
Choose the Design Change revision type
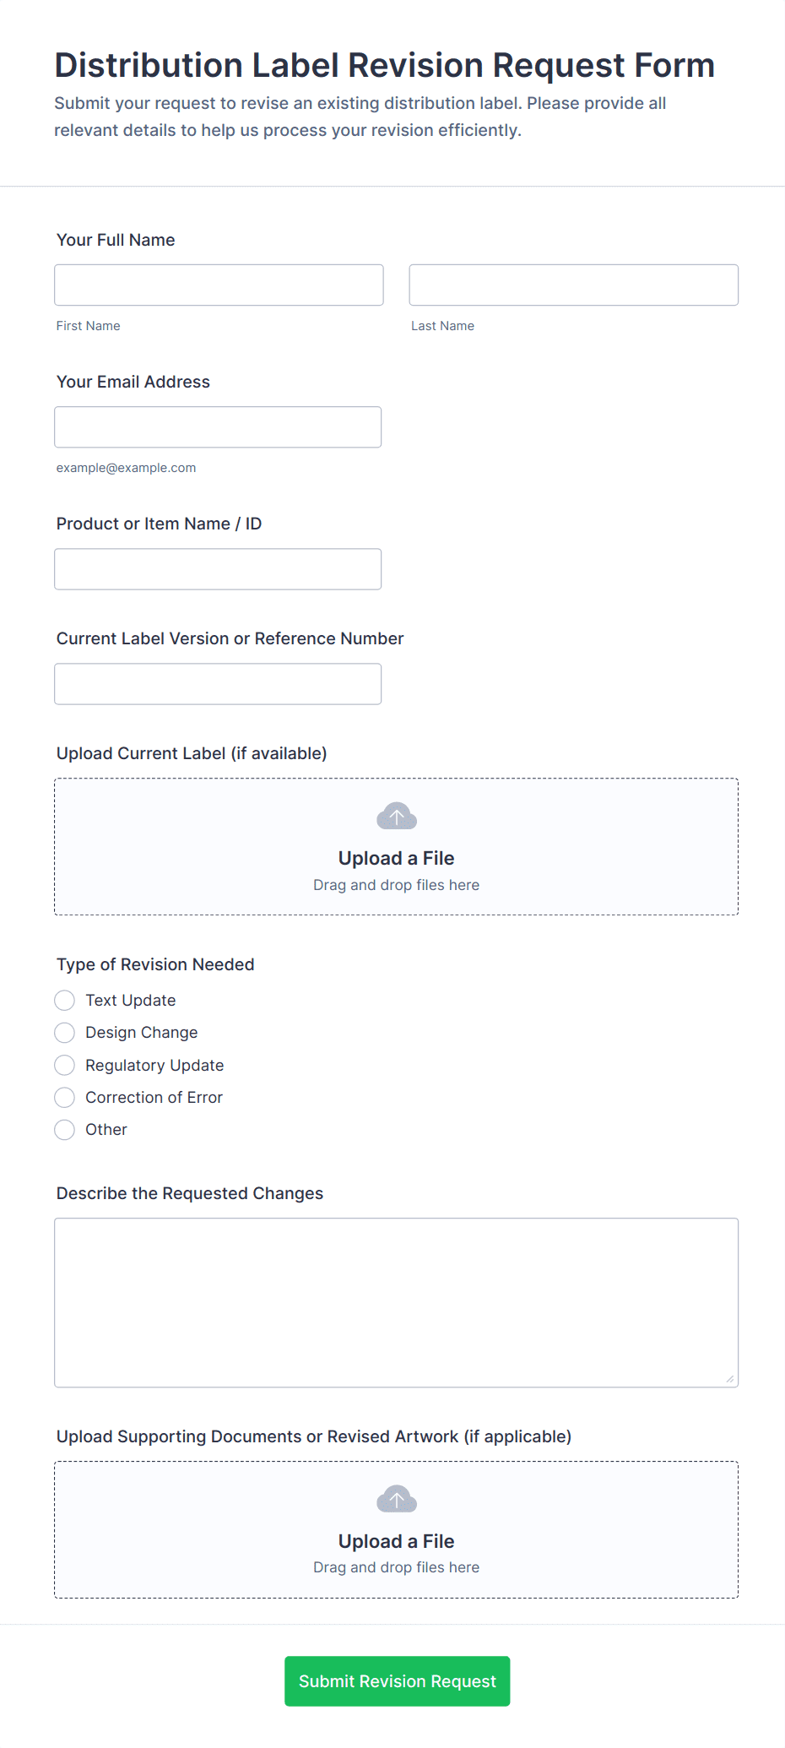click(65, 1033)
